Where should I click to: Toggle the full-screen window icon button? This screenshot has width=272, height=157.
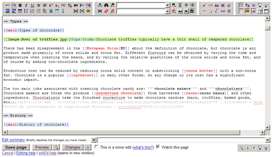point(266,11)
